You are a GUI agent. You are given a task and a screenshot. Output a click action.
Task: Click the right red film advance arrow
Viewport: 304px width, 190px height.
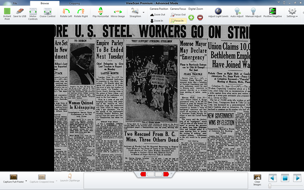coord(166,174)
